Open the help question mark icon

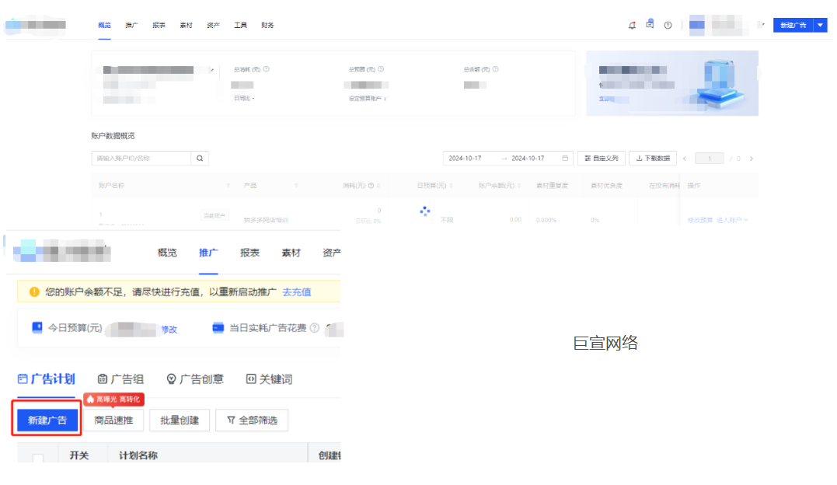coord(668,25)
